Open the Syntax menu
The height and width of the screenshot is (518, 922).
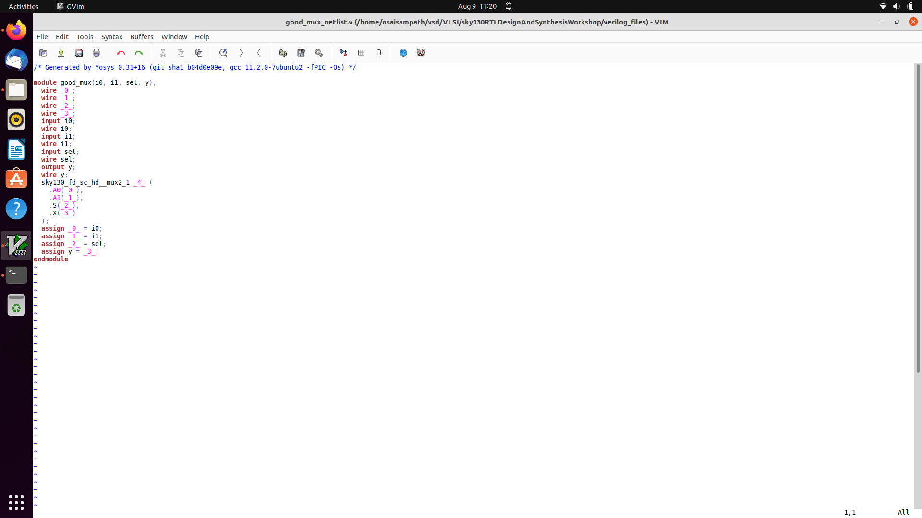[111, 37]
